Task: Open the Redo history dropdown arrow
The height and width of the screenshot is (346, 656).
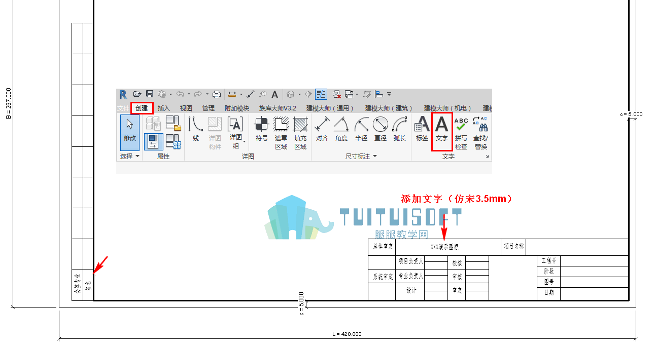Action: [x=207, y=94]
